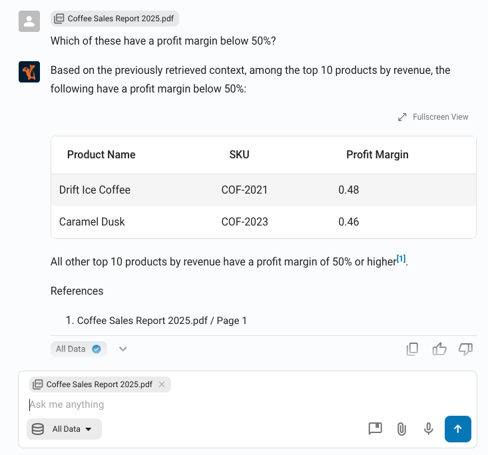Click the paperclip attach file icon
The image size is (488, 455).
pos(401,429)
